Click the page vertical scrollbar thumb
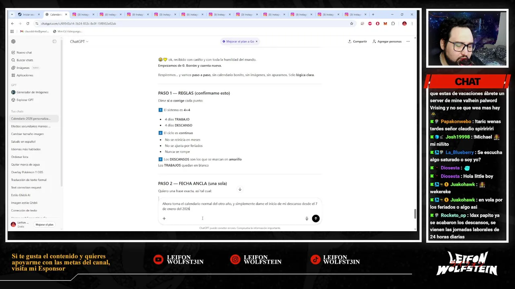The image size is (515, 289). pyautogui.click(x=415, y=214)
